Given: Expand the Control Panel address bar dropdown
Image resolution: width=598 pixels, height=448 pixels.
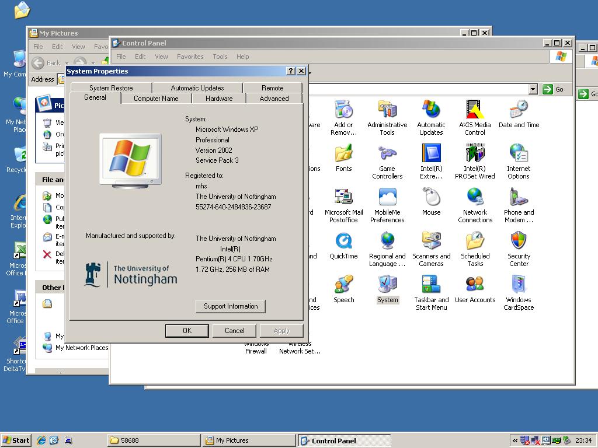Looking at the screenshot, I should (x=533, y=89).
